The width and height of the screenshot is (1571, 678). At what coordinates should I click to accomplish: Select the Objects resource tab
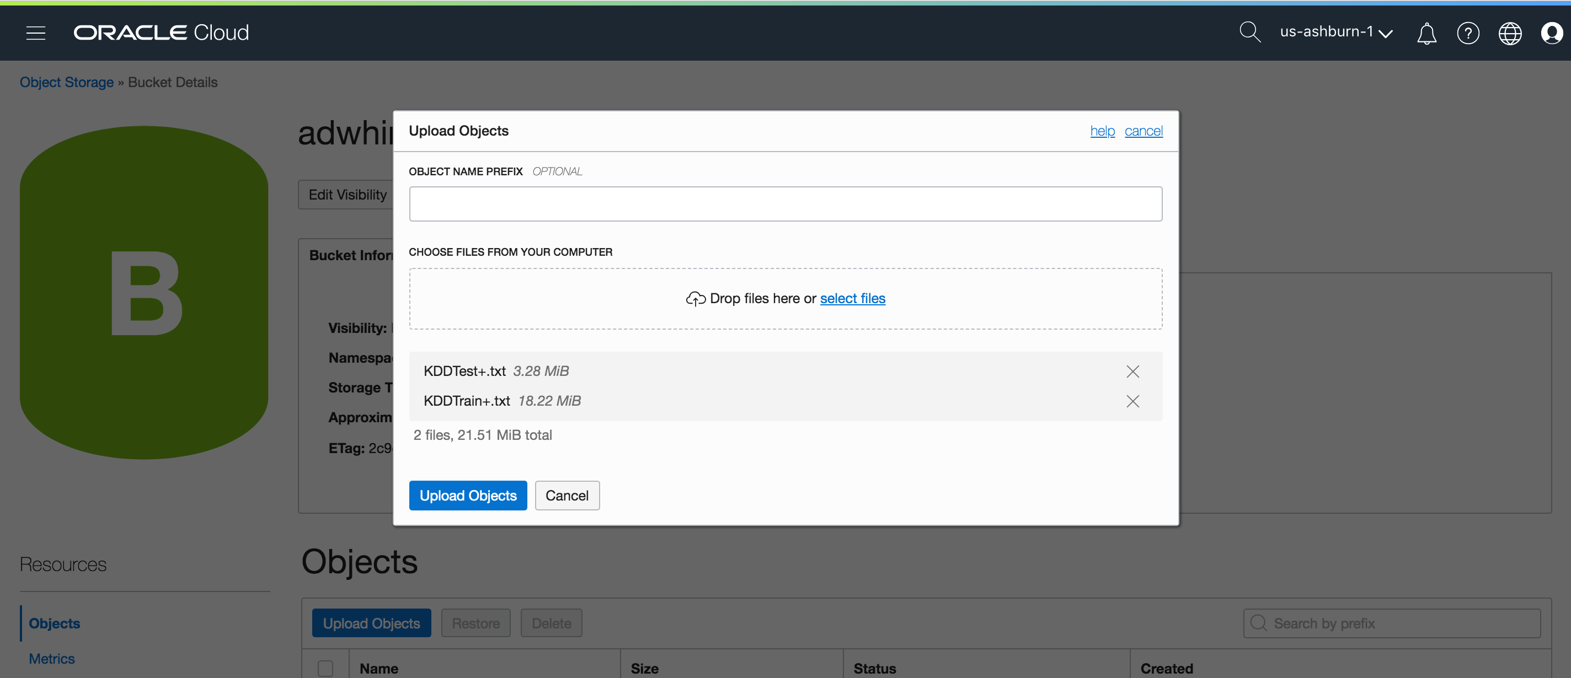[x=54, y=623]
